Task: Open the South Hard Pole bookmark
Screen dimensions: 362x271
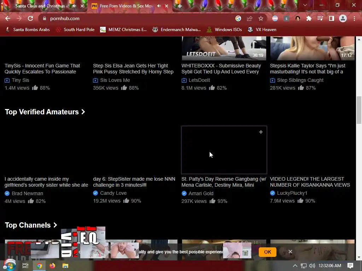Action: [x=75, y=30]
